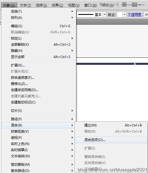148x173 pixels.
Task: Open the 文字(T) menu
Action: [25, 5]
